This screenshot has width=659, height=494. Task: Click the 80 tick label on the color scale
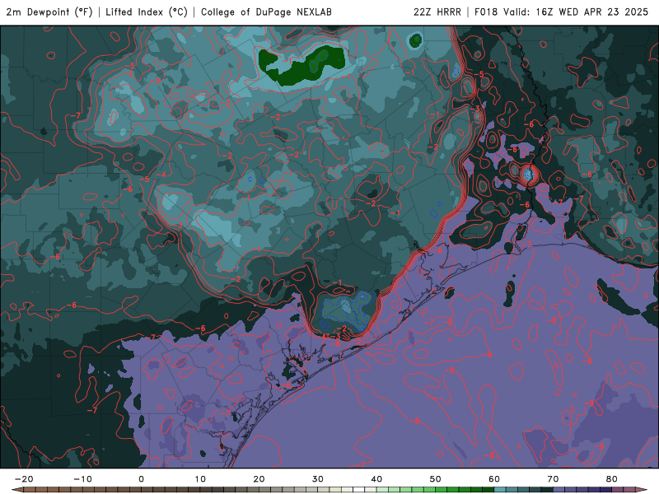[x=612, y=479]
